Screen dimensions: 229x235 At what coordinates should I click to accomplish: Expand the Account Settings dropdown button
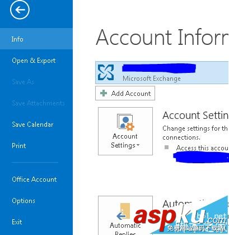point(125,131)
